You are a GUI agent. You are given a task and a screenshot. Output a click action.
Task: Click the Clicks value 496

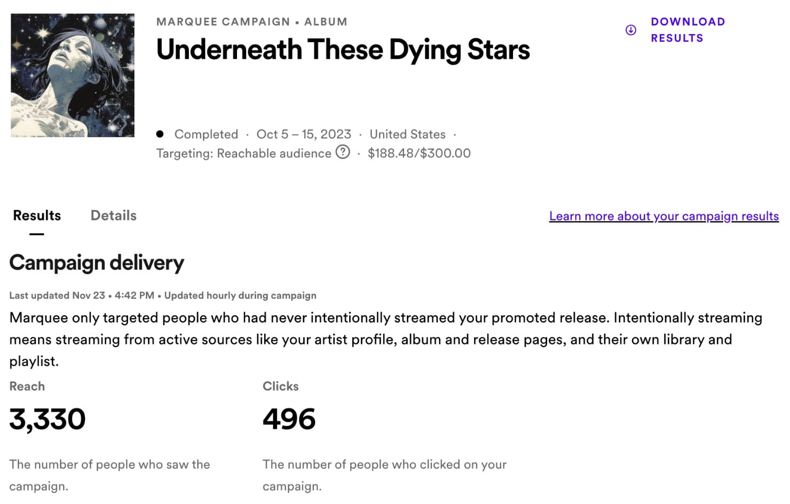[289, 419]
